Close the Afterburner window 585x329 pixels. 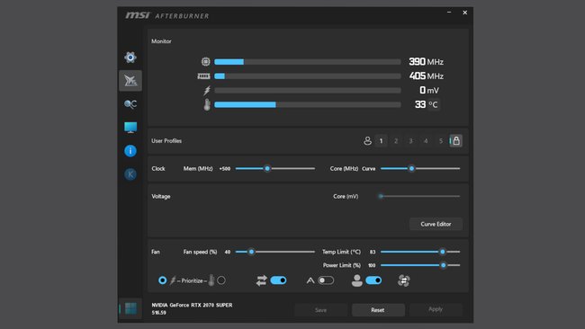click(465, 13)
